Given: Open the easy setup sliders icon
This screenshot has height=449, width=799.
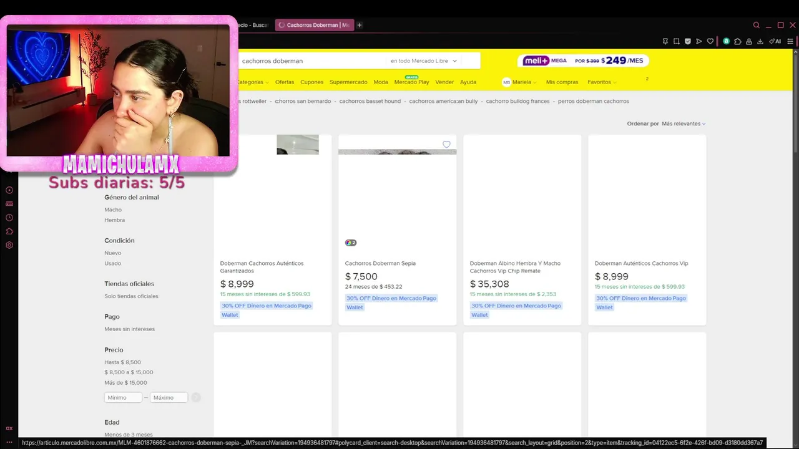Looking at the screenshot, I should coord(790,41).
